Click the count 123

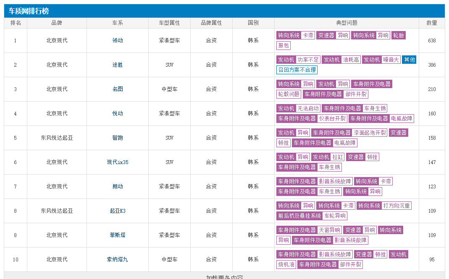click(x=432, y=187)
